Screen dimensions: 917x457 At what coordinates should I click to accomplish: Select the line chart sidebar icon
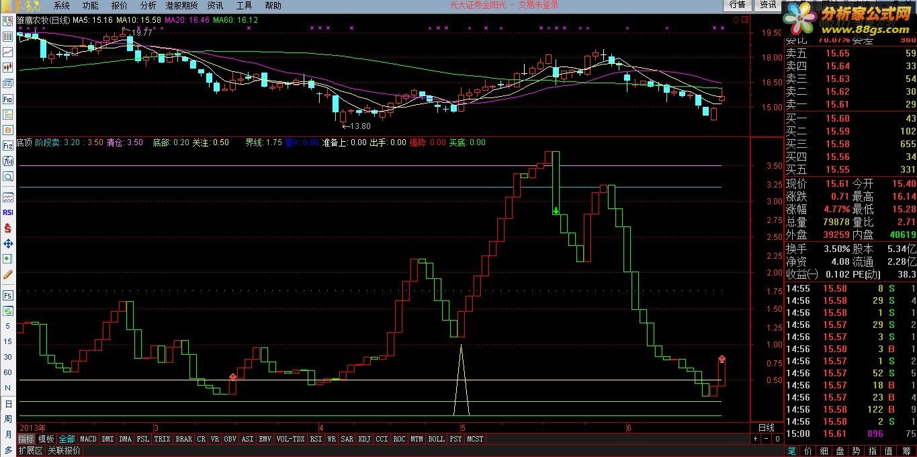(8, 52)
